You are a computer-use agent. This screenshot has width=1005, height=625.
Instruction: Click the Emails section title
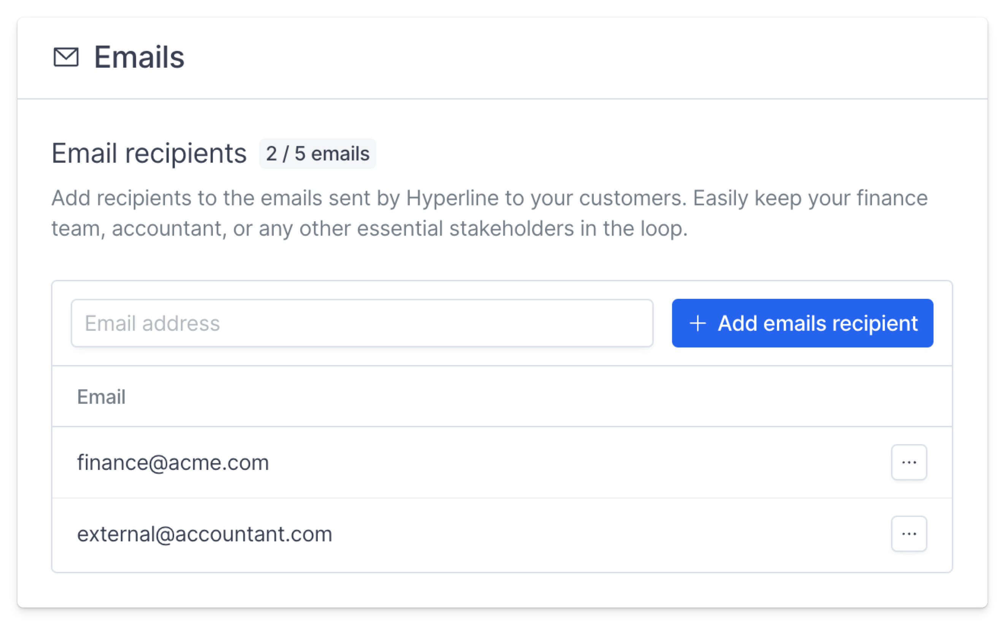[x=139, y=57]
